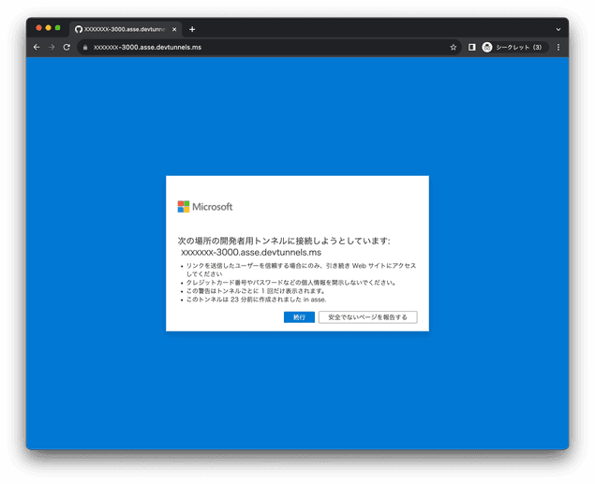
Task: Click the tunnel URL text in dialog
Action: pyautogui.click(x=250, y=253)
